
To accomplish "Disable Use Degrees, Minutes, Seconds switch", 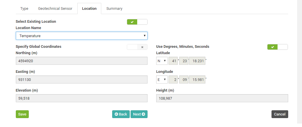I will [278, 47].
